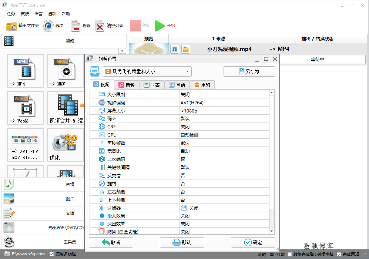
Task: Click the blue file info icon in task row
Action: [175, 49]
